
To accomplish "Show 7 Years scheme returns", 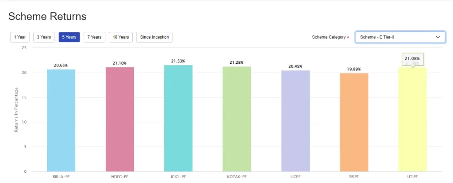I will click(x=94, y=37).
